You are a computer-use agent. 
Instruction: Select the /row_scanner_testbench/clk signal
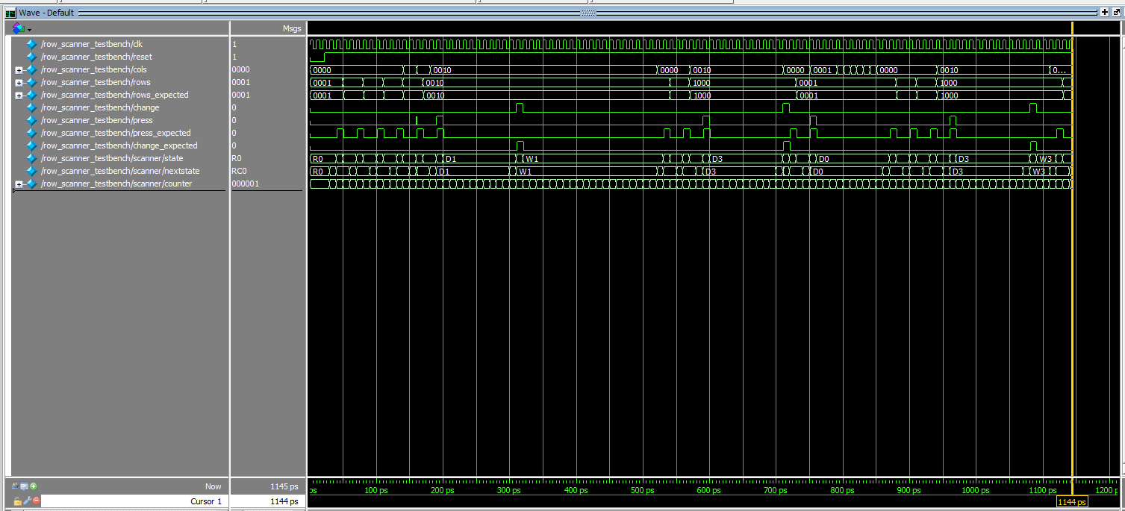91,44
